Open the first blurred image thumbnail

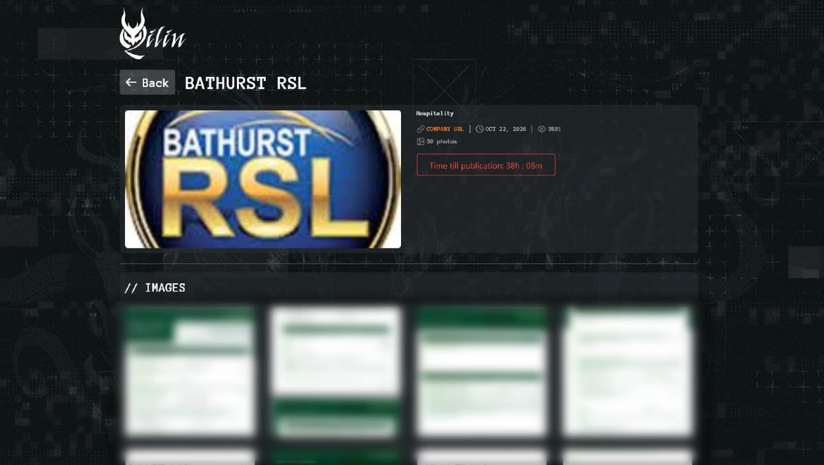[x=190, y=371]
